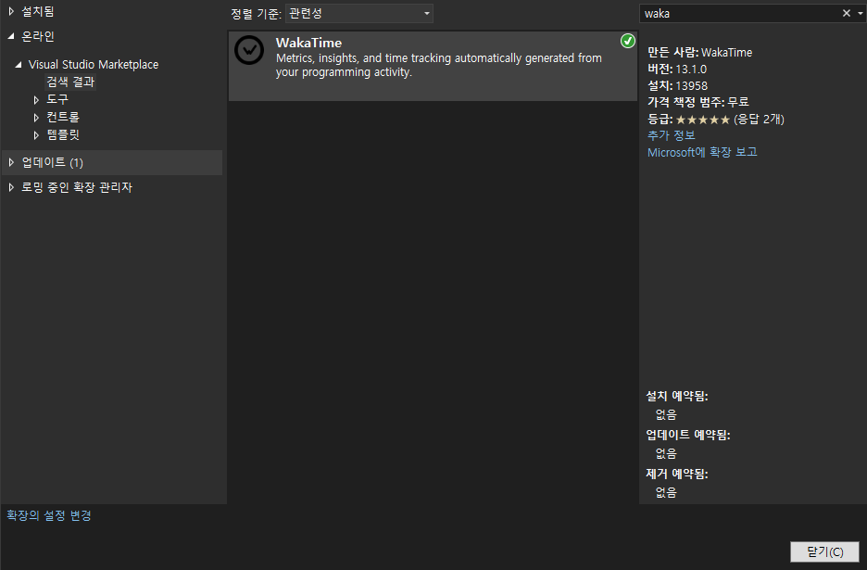Click Microsoft에 확장 보고 link
This screenshot has width=867, height=570.
[702, 152]
